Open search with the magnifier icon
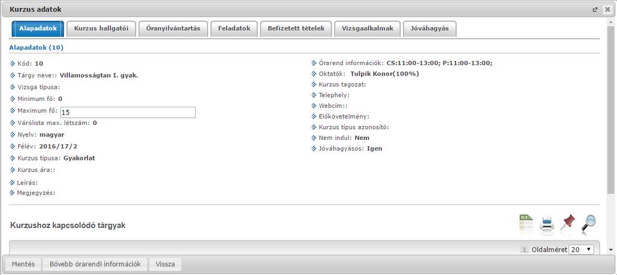 pyautogui.click(x=589, y=224)
